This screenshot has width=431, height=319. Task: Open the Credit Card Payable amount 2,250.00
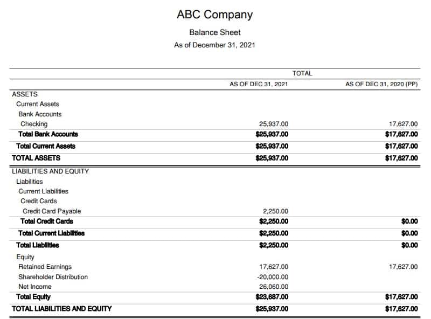tap(275, 211)
